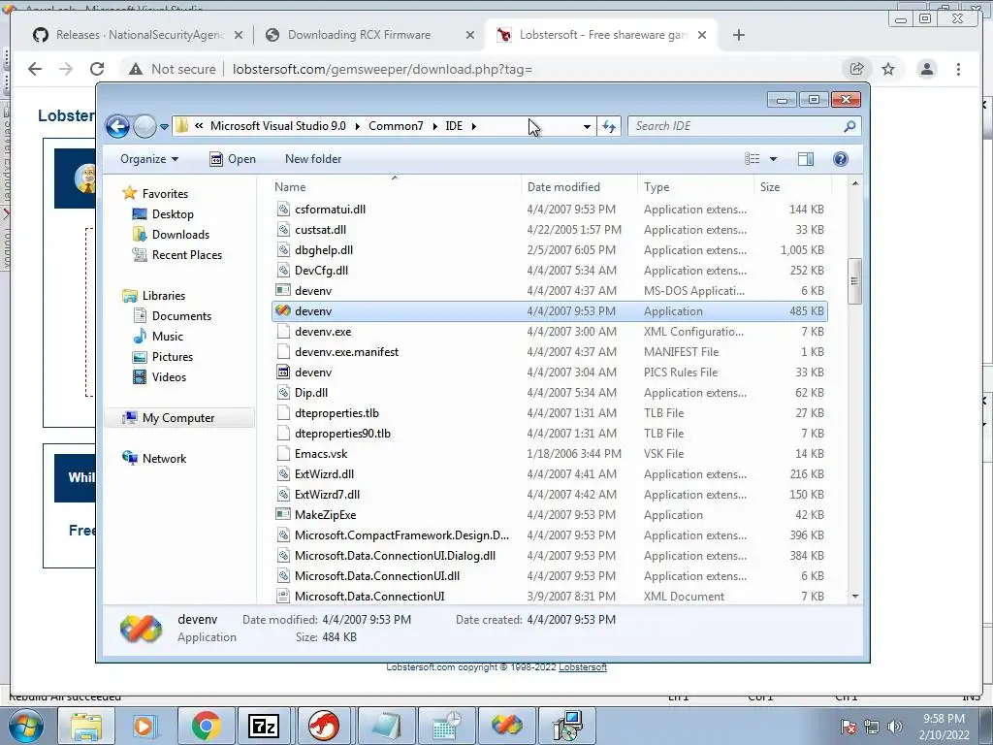This screenshot has width=993, height=745.
Task: Select MakeZipExe application
Action: tap(549, 515)
